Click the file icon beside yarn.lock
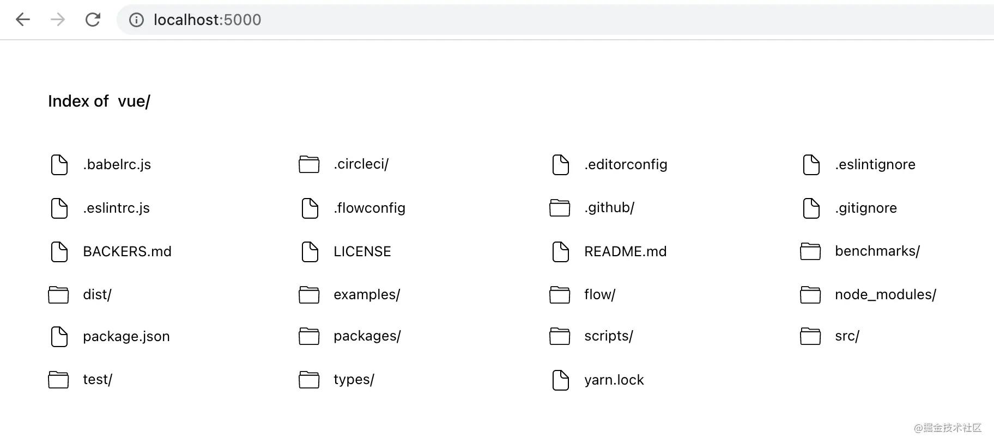Viewport: 994px width, 445px height. (x=560, y=380)
